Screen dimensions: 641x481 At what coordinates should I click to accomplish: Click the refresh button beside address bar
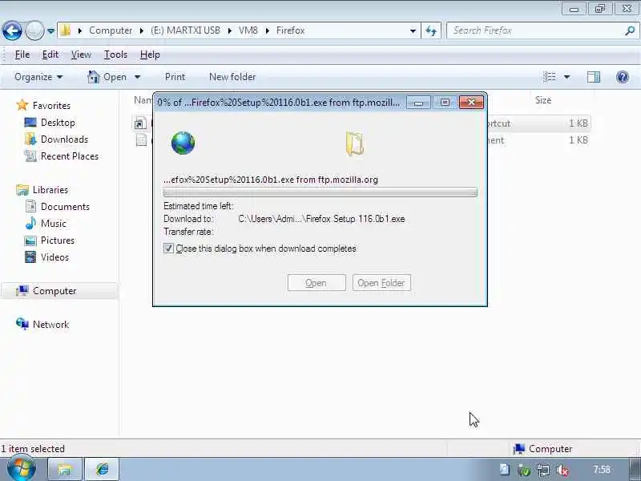431,30
